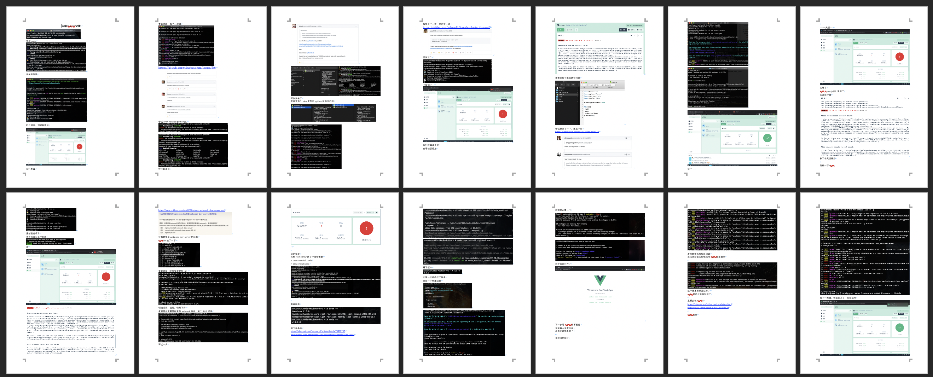The image size is (933, 377).
Task: Click the '并在项目目录中升级' text line
Action: tap(37, 237)
